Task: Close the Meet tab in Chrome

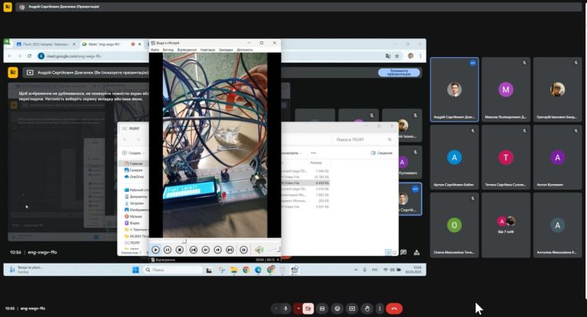Action: tap(140, 44)
